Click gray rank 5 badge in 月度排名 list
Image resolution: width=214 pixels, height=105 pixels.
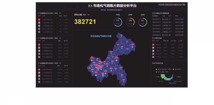(39, 57)
